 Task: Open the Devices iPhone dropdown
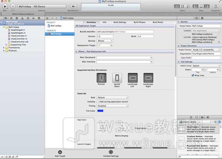pos(105,41)
